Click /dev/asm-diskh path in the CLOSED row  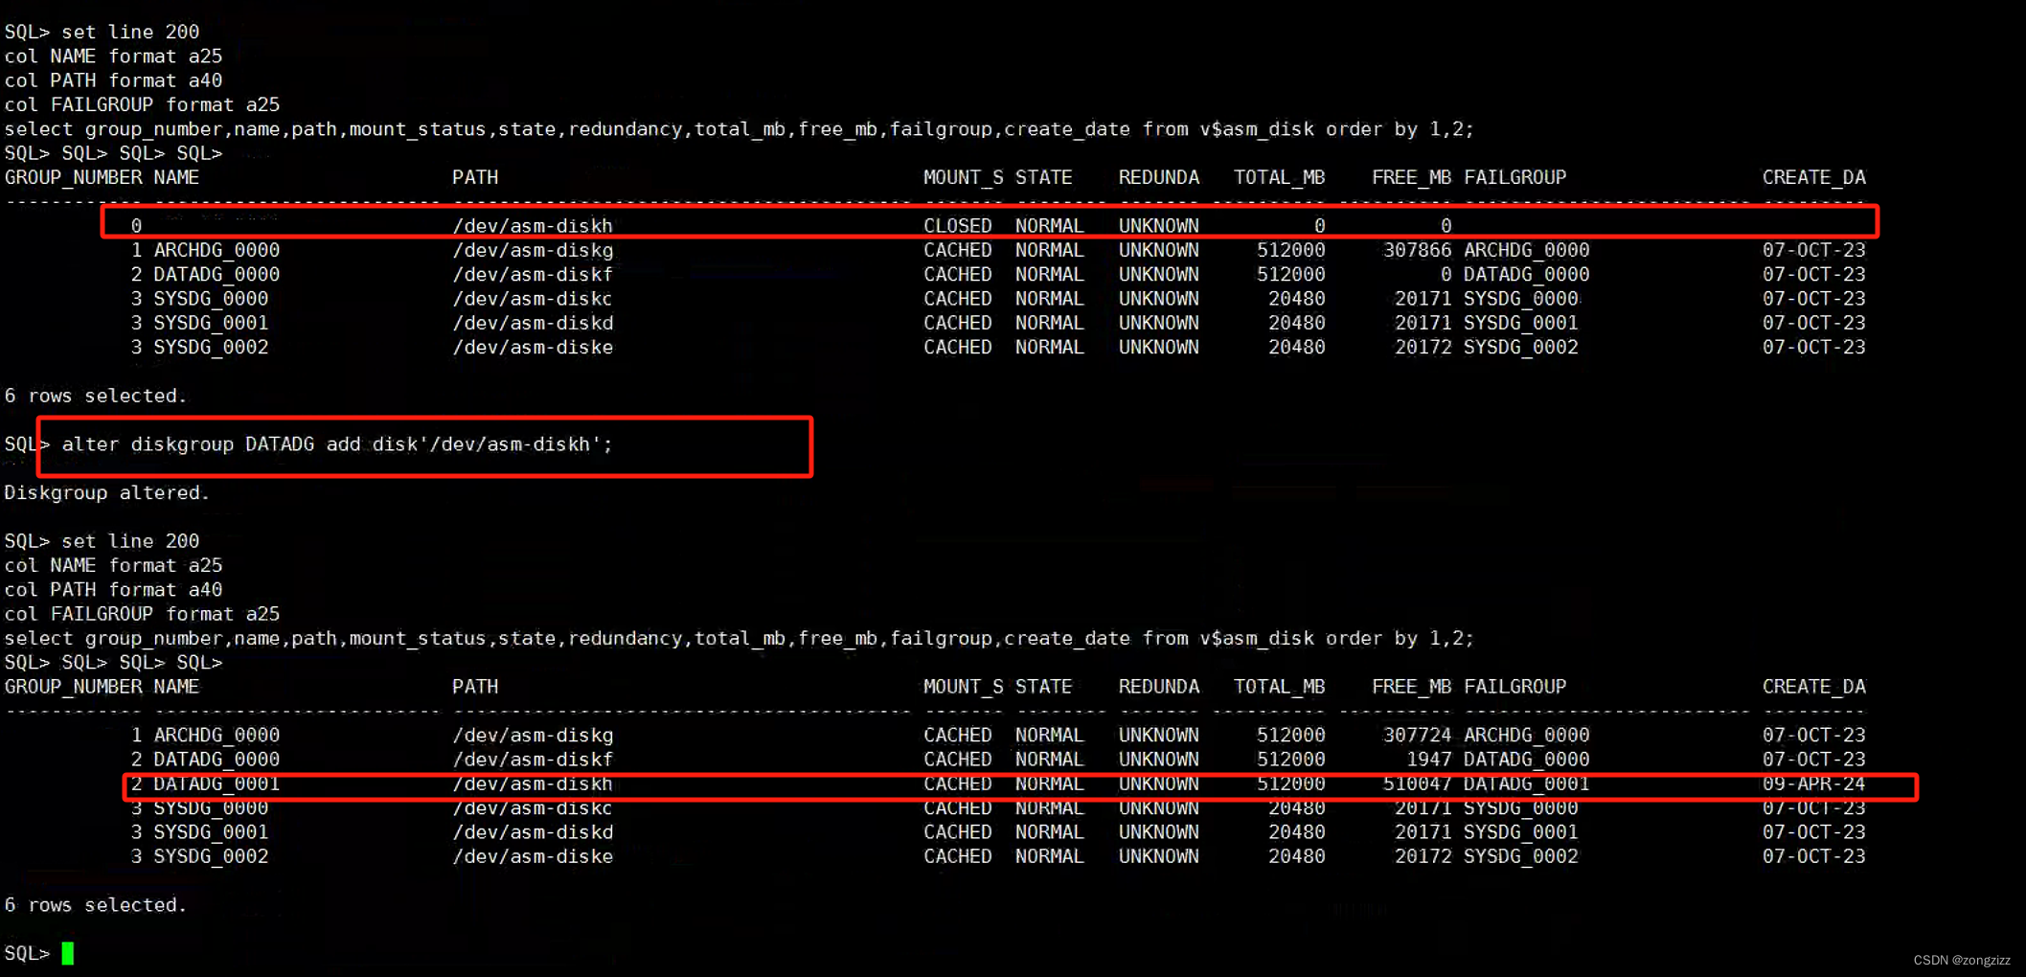[532, 226]
